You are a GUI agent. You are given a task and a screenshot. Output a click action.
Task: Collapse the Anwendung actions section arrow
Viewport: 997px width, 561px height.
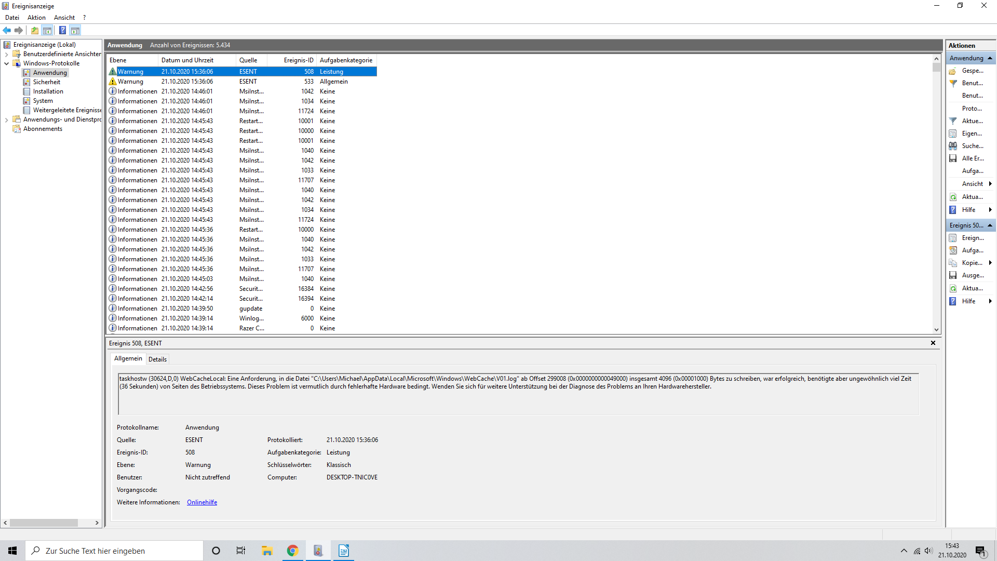[990, 58]
